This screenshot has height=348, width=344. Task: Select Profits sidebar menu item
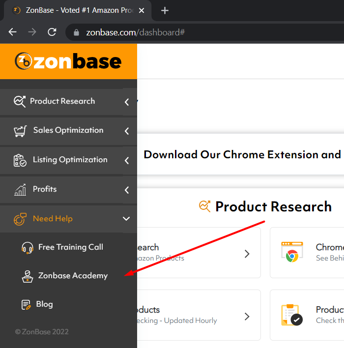(x=68, y=190)
